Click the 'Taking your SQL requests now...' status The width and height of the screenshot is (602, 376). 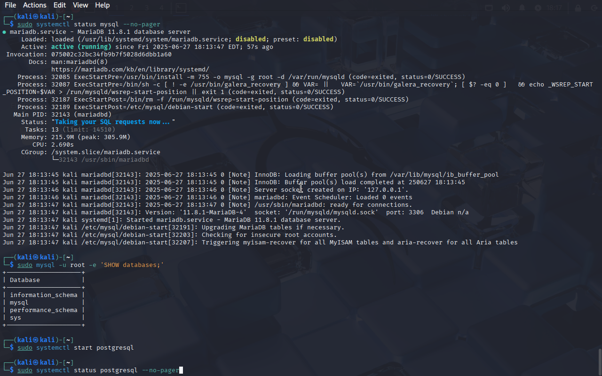(113, 122)
